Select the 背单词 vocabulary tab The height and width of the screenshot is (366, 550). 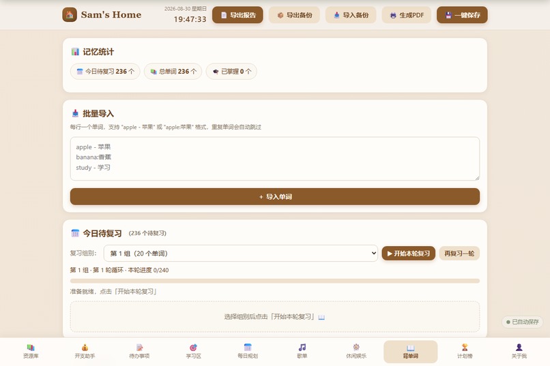pos(410,351)
